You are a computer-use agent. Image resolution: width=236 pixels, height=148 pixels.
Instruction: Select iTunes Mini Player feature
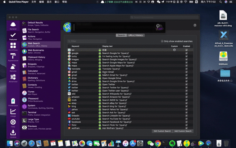pos(41,93)
